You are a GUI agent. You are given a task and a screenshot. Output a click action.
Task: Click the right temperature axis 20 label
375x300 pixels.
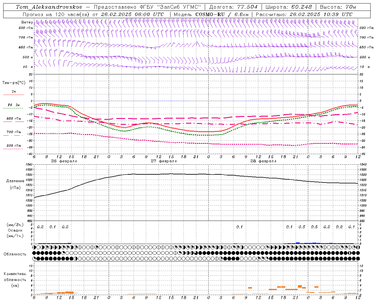pyautogui.click(x=362, y=75)
